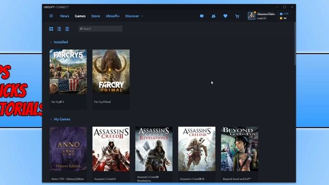Image resolution: width=329 pixels, height=185 pixels.
Task: Open the wishlist heart icon
Action: pos(225,16)
